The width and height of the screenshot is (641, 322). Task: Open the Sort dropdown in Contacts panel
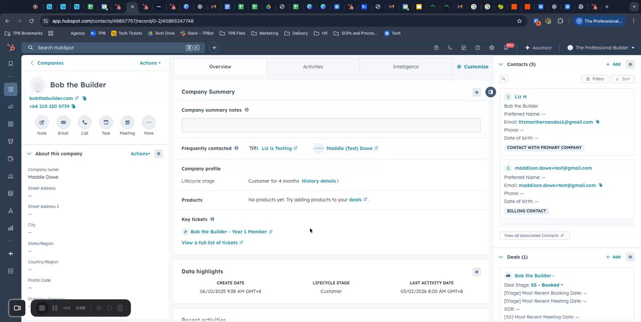click(623, 79)
